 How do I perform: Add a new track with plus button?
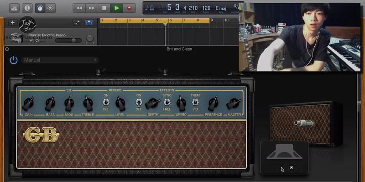(x=13, y=22)
